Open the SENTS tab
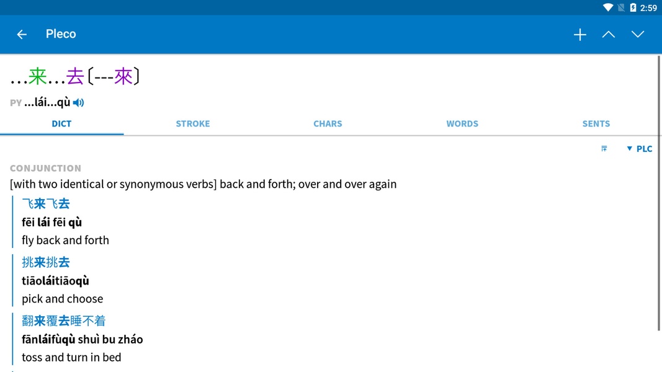The image size is (662, 372). pos(596,123)
